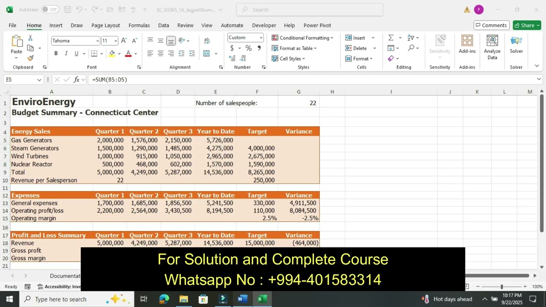Toggle Align Right horizontal alignment
The height and width of the screenshot is (307, 546).
[x=171, y=53]
